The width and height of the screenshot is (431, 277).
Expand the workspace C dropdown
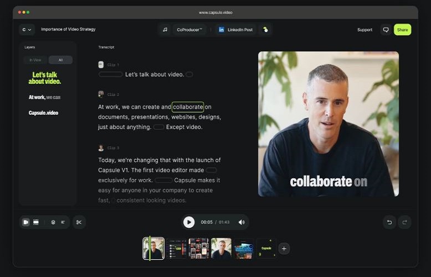pyautogui.click(x=27, y=30)
